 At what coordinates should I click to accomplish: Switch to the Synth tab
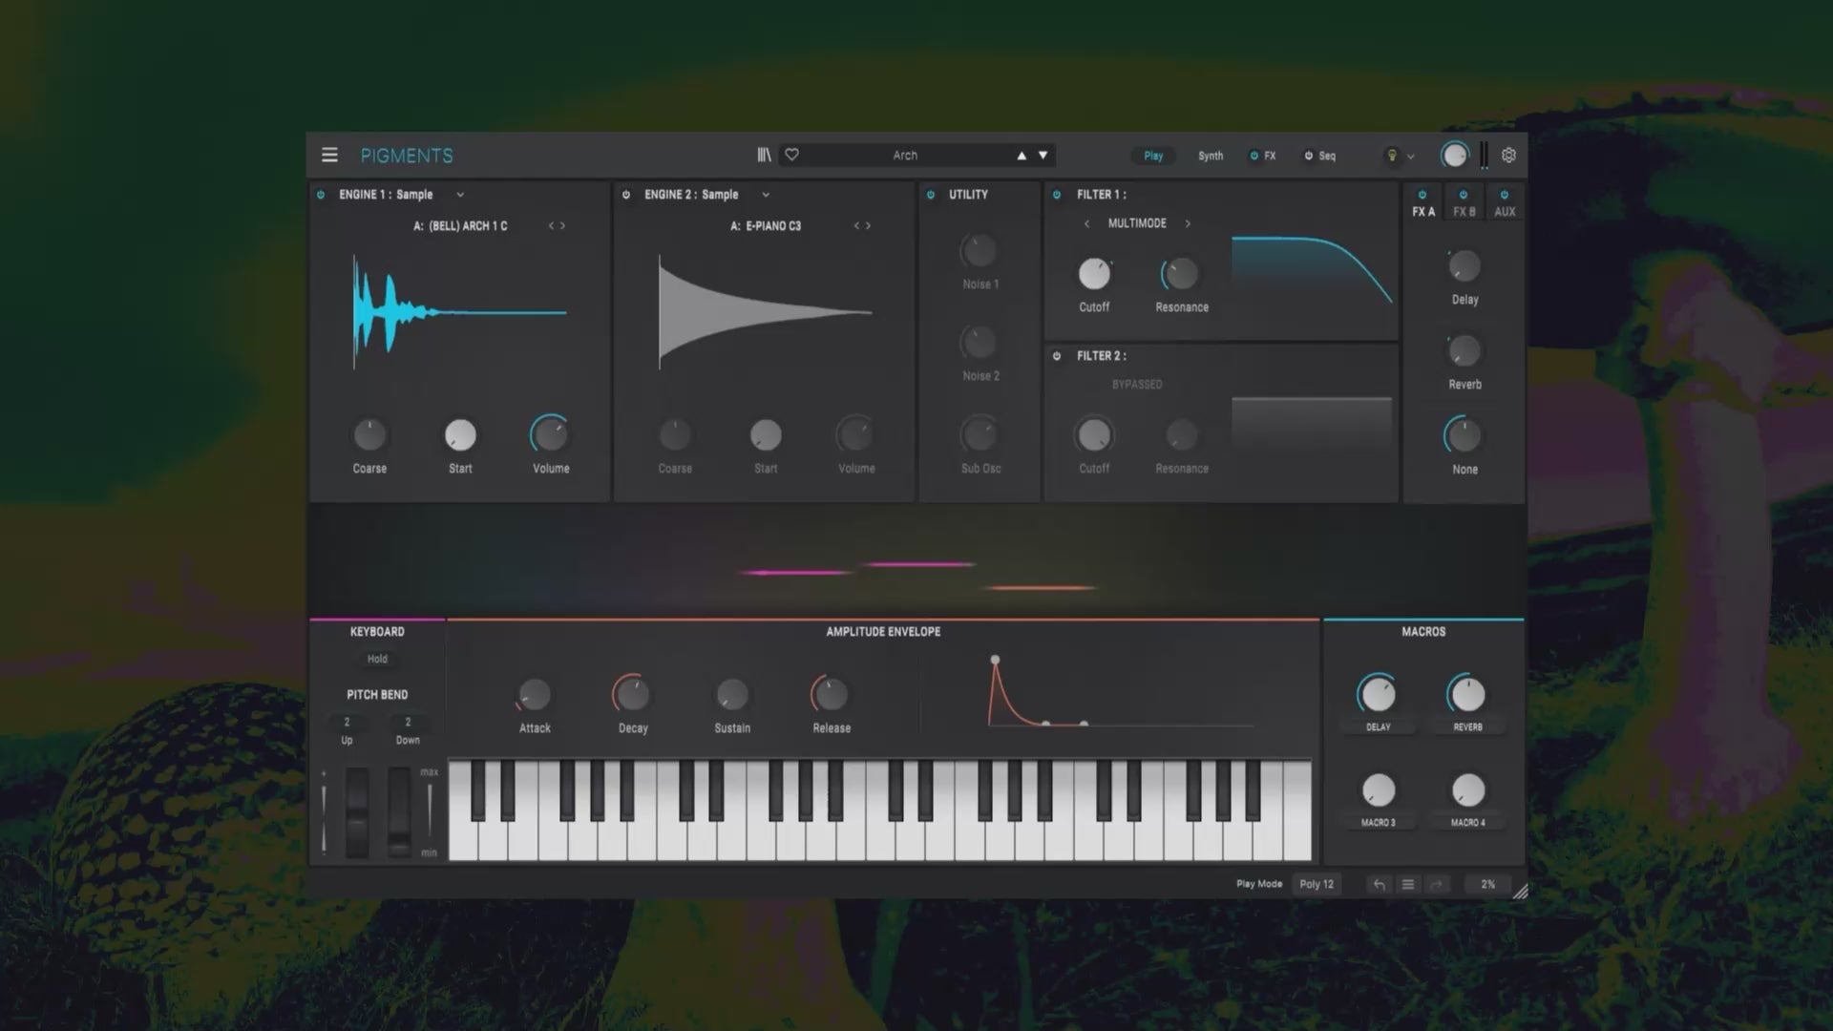(1210, 156)
